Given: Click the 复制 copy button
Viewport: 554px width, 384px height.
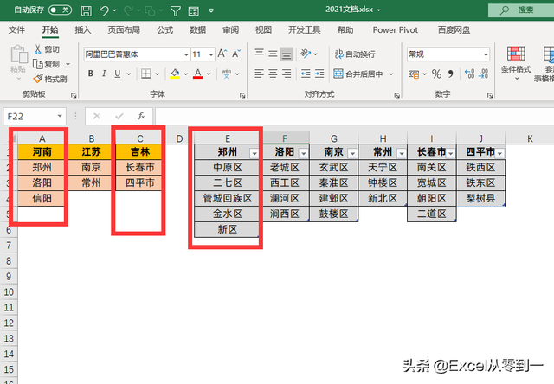Looking at the screenshot, I should (x=47, y=64).
